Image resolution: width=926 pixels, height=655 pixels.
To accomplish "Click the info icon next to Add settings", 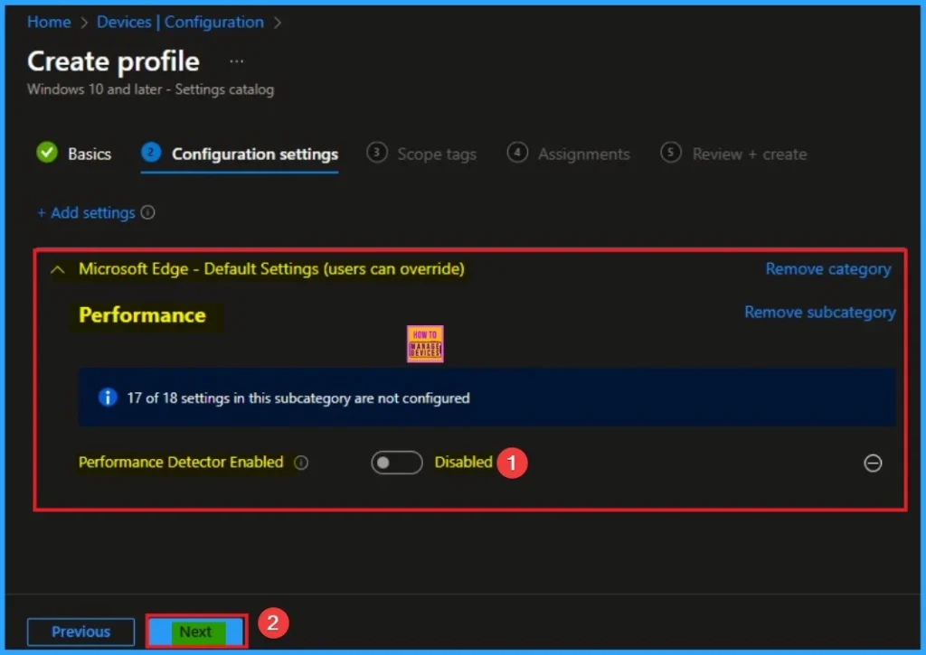I will point(148,212).
